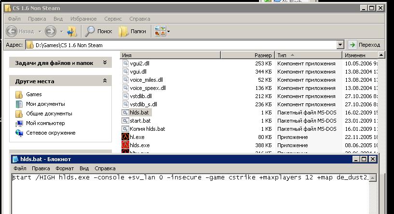Sort by Размер column header
Screen dimensions: 394x214
247,55
